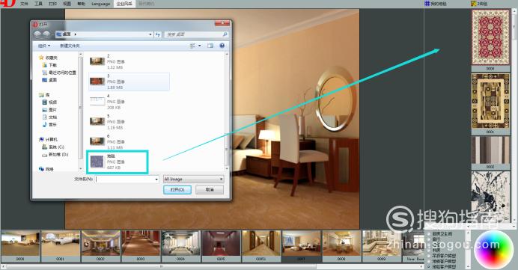Select the striped carpet swatch 0002
This screenshot has width=518, height=270.
point(490,150)
